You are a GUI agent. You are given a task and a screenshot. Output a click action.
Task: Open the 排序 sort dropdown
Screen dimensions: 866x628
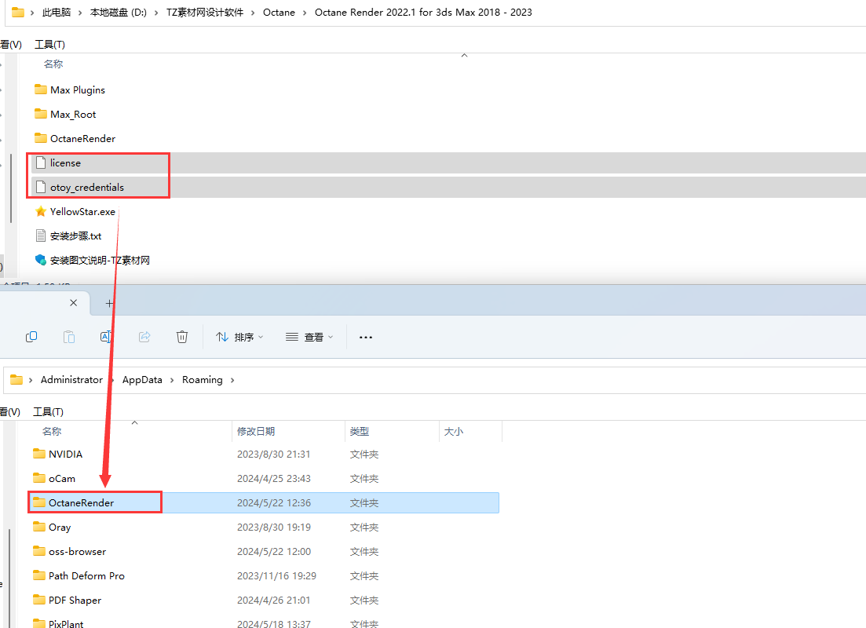[x=239, y=337]
